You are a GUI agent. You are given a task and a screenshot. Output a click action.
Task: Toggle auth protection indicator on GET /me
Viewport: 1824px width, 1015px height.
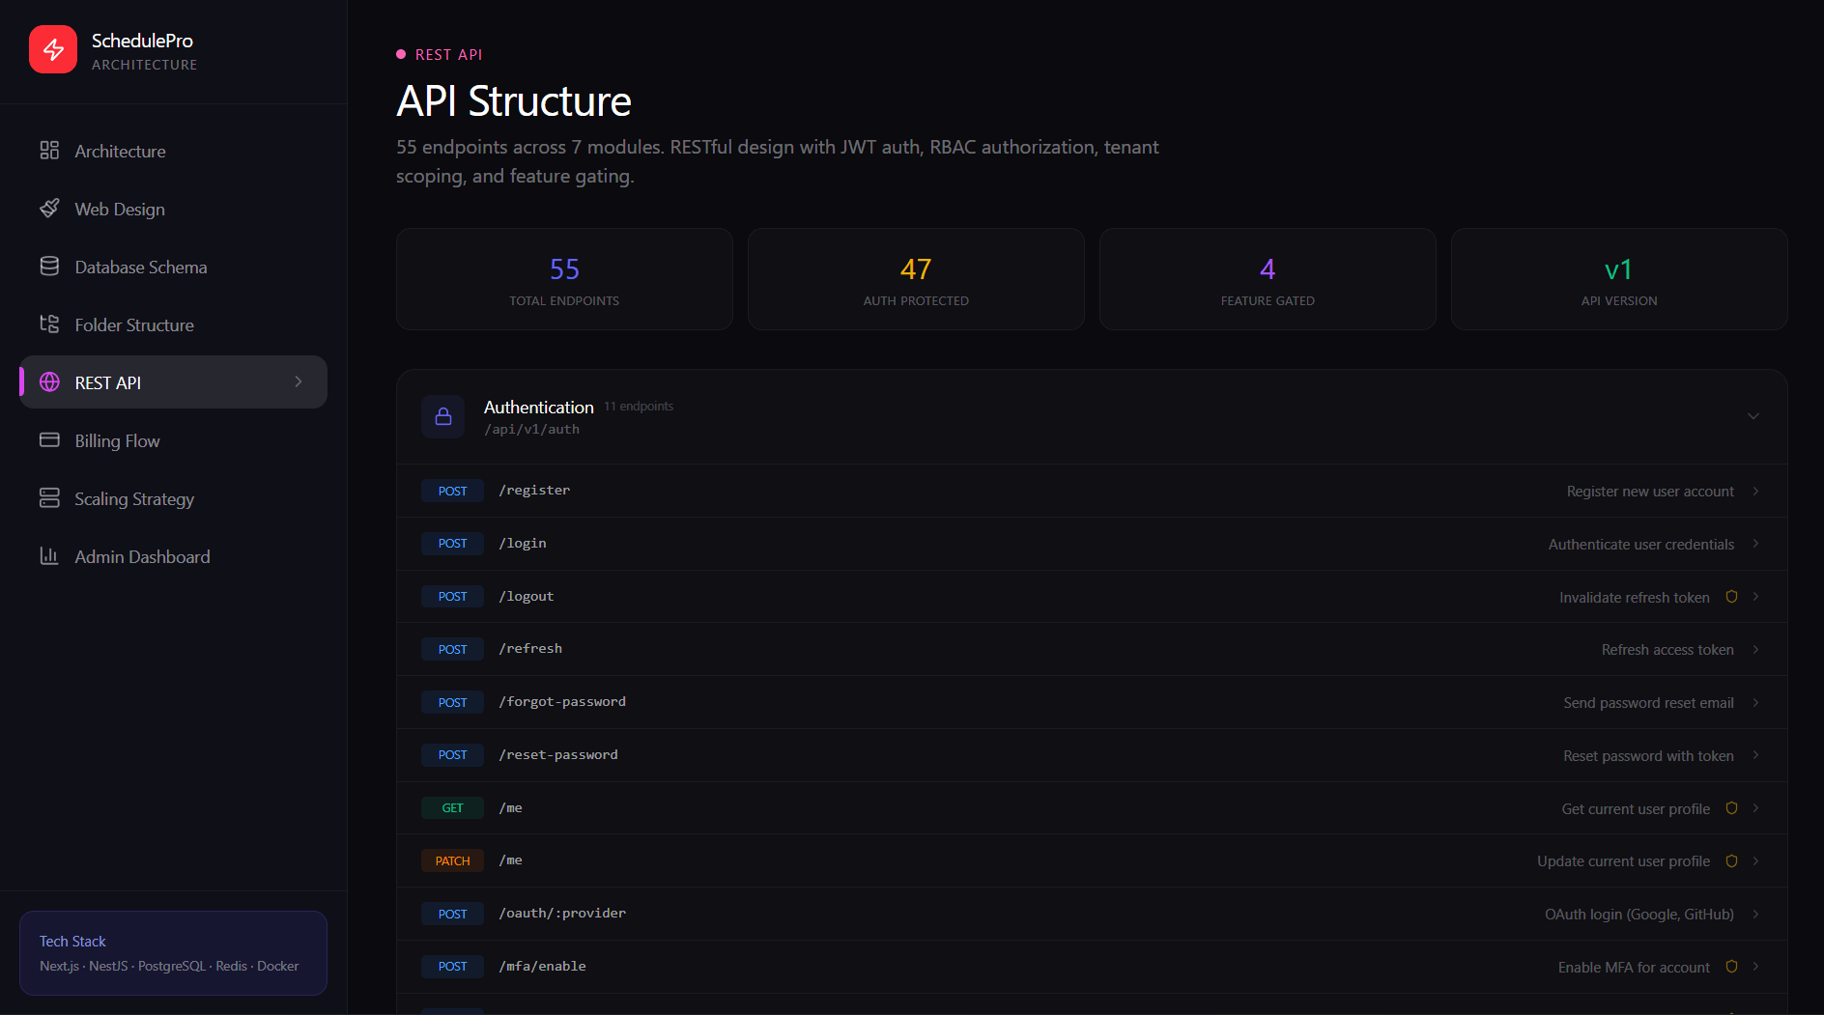(x=1730, y=808)
